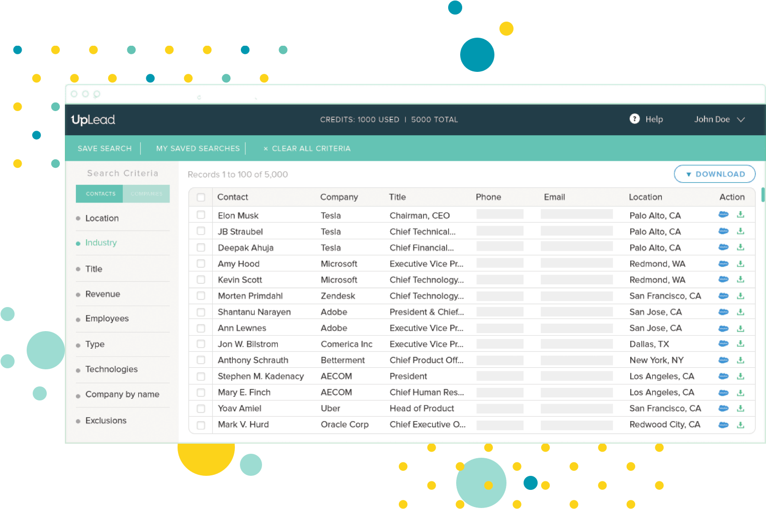Select the Shantanu Narayen row checkbox
766x509 pixels.
pyautogui.click(x=201, y=312)
